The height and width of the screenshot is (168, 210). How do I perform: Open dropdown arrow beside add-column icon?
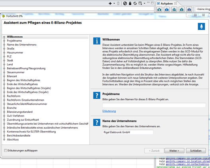click(x=144, y=4)
